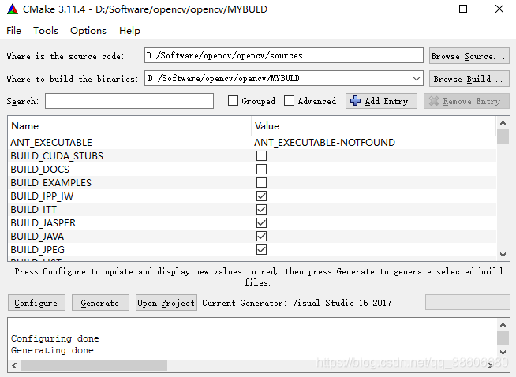The height and width of the screenshot is (377, 516).
Task: Focus the Search input field
Action: pos(129,101)
